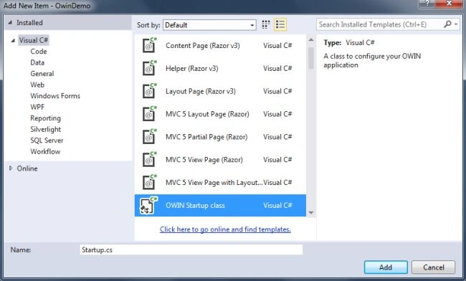Click the Name field containing Startup.cs
This screenshot has height=281, width=466.
pos(191,249)
